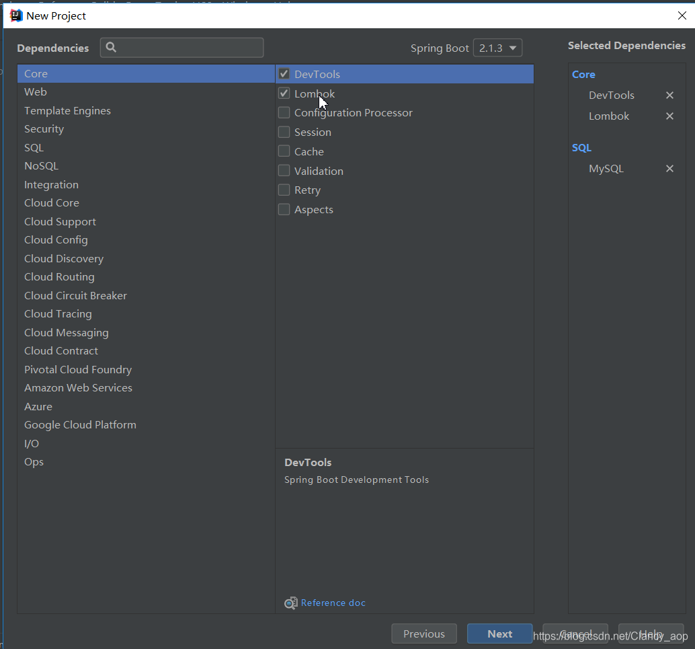Open the Reference doc link
The image size is (695, 649).
click(333, 603)
